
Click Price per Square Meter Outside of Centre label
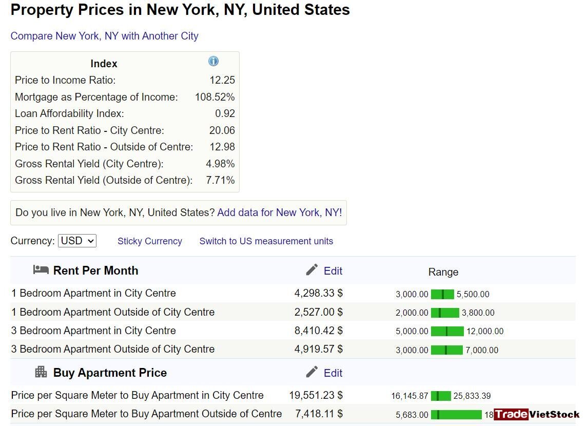click(x=147, y=414)
